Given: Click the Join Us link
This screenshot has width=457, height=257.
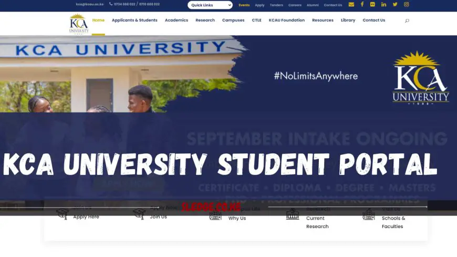Looking at the screenshot, I should click(158, 217).
